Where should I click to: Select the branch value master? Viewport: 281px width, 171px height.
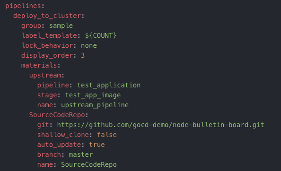pyautogui.click(x=81, y=154)
